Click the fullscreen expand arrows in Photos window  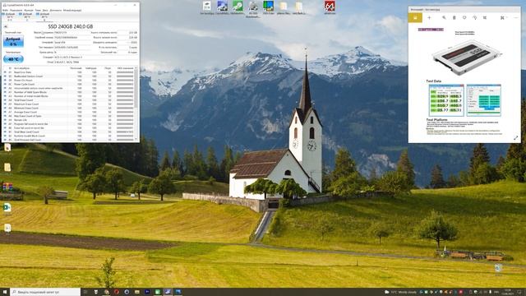point(515,138)
